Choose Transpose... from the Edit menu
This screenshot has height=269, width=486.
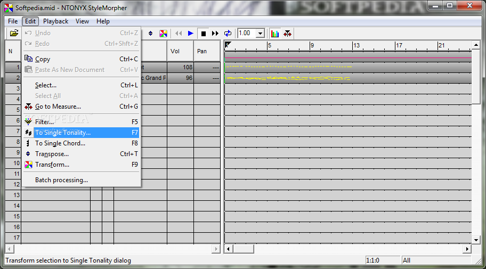81,154
